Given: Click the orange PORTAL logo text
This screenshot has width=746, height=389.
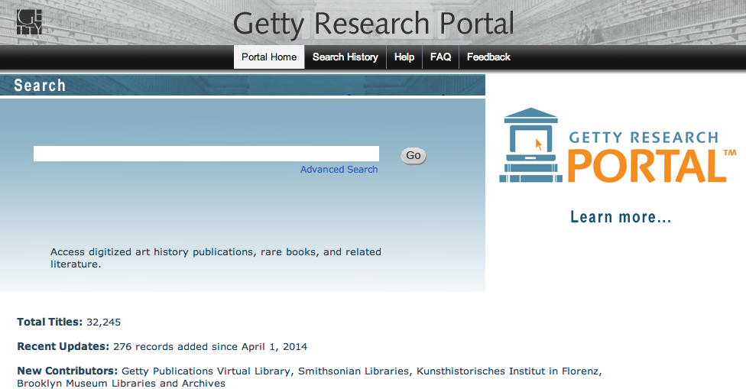Looking at the screenshot, I should click(647, 166).
